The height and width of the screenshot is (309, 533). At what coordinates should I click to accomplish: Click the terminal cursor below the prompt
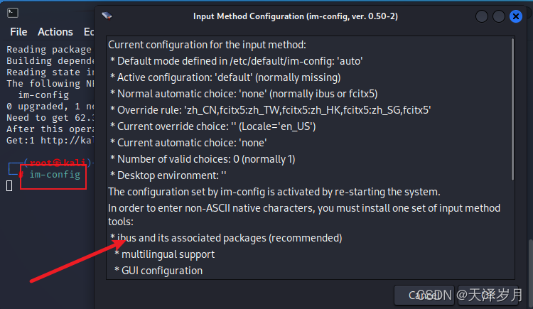(x=9, y=186)
